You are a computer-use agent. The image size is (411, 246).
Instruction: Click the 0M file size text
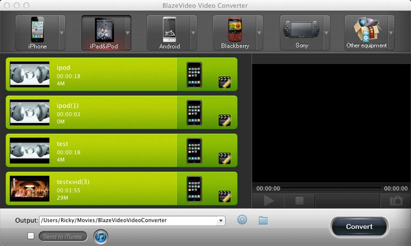[61, 121]
